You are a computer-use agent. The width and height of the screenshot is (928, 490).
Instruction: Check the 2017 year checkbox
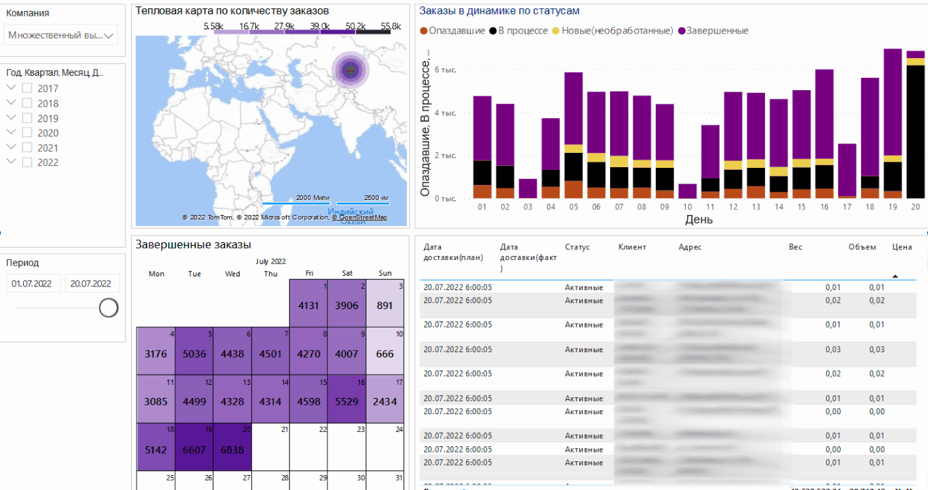coord(27,88)
